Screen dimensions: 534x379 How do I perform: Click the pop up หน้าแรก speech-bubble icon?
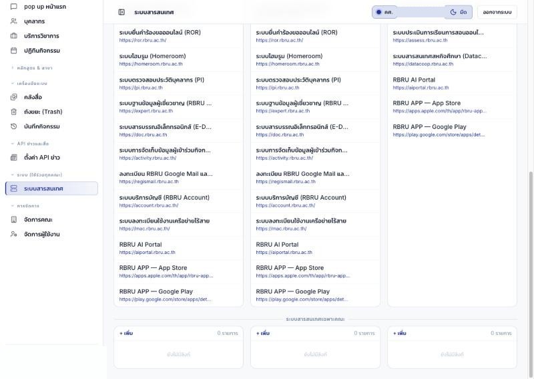click(x=13, y=7)
